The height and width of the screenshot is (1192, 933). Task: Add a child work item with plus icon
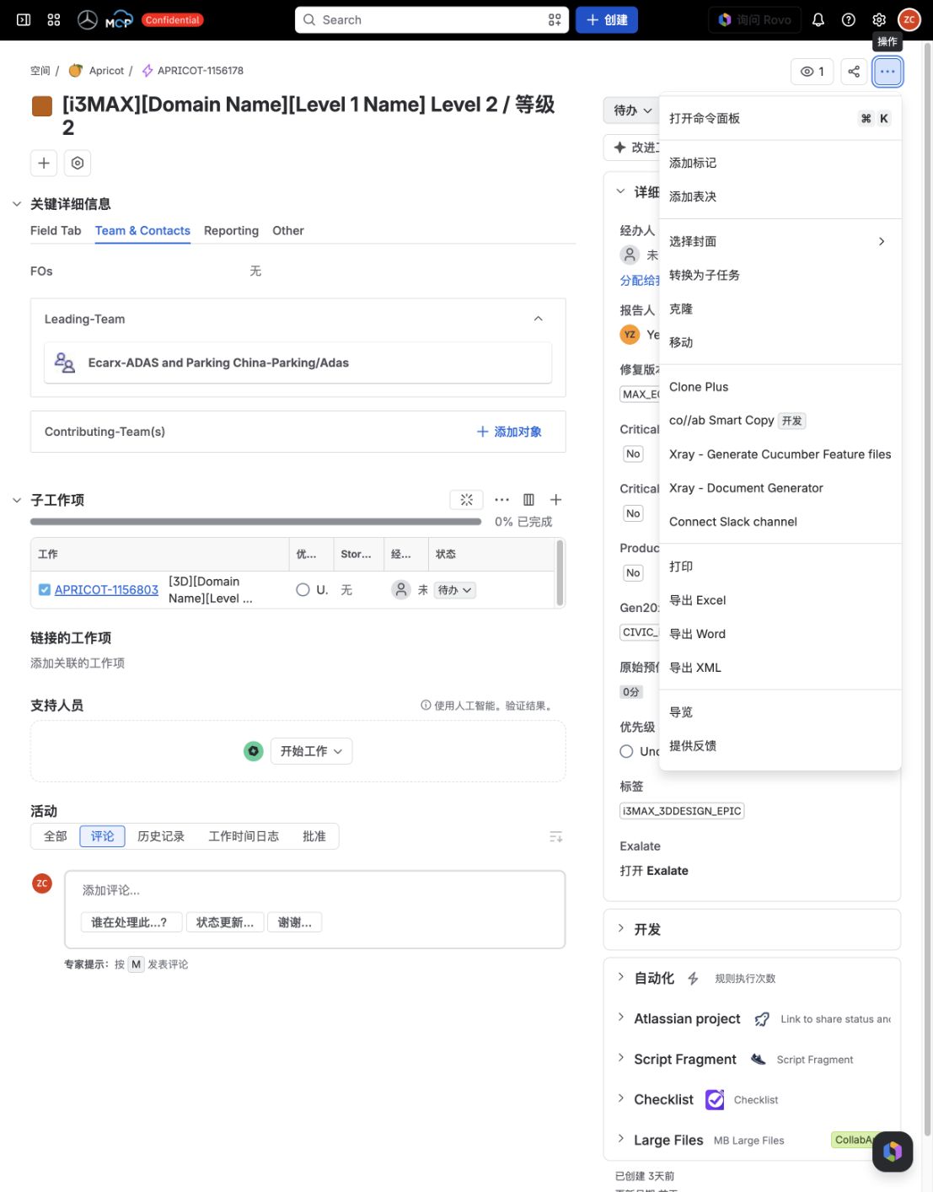tap(555, 500)
